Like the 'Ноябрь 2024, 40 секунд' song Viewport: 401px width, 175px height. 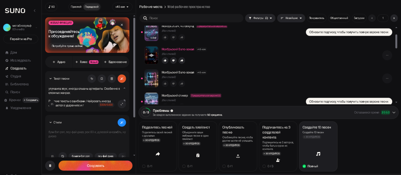(165, 37)
